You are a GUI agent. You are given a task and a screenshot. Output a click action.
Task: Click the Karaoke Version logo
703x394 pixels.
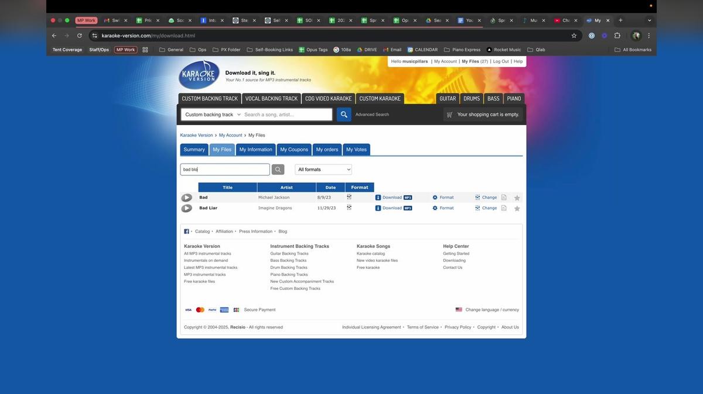(199, 75)
